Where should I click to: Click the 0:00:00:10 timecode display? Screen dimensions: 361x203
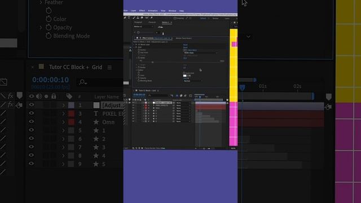(x=50, y=80)
